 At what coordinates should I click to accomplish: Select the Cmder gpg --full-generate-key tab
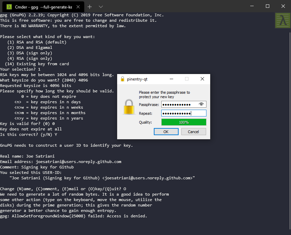coord(43,7)
